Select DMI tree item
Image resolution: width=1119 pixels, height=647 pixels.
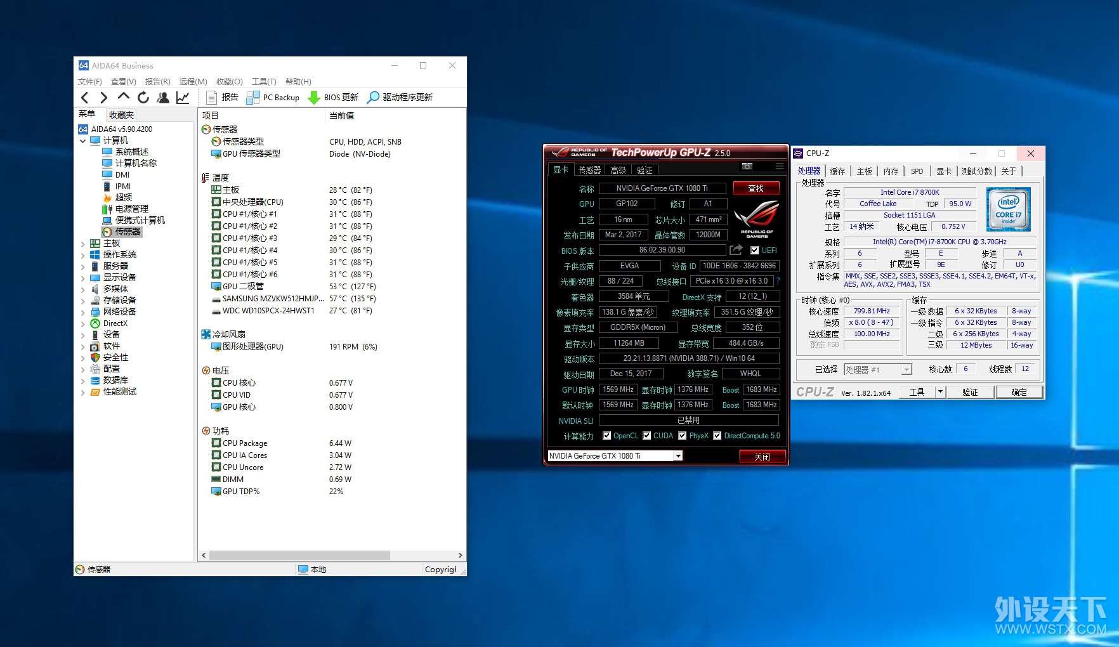pos(116,174)
